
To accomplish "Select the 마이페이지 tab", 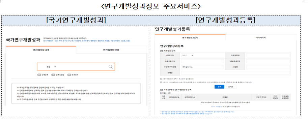I will click(261, 37).
